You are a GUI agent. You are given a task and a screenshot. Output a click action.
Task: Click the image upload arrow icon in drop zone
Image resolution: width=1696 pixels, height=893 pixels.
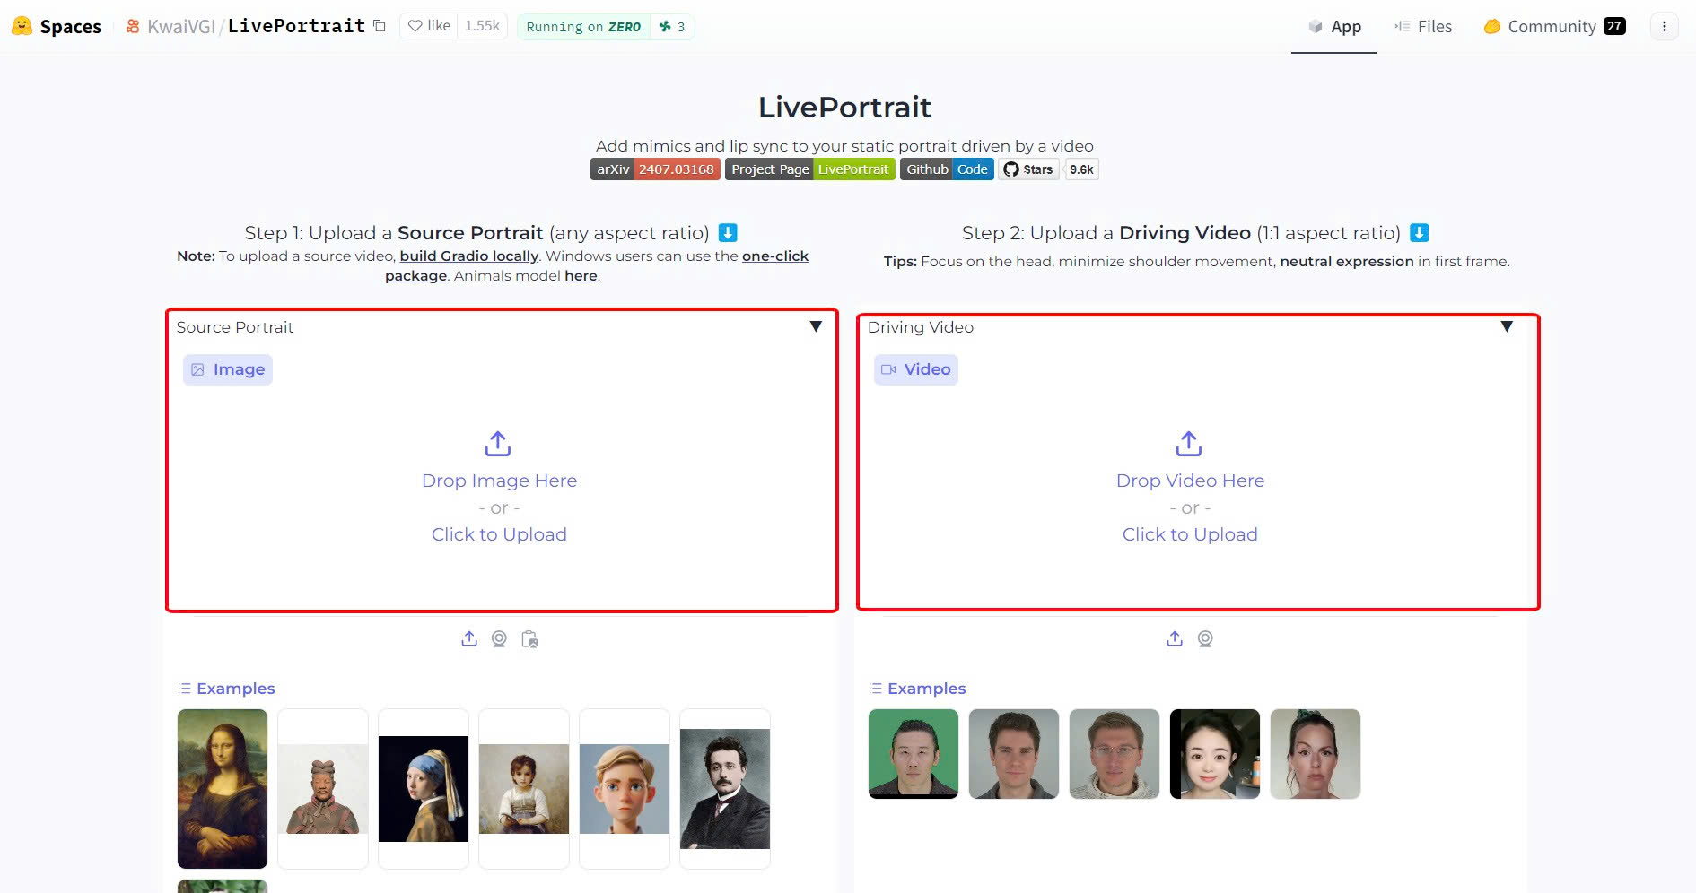[498, 444]
